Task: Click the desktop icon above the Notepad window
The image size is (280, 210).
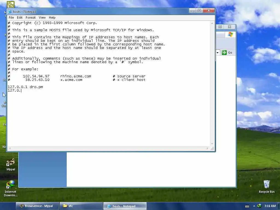Action: pos(11,4)
